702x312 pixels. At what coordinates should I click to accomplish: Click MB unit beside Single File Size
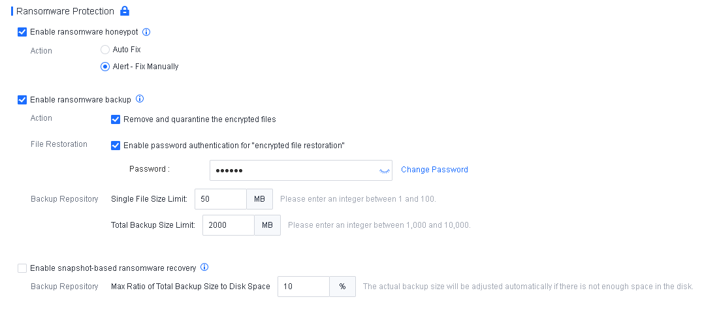(x=259, y=199)
